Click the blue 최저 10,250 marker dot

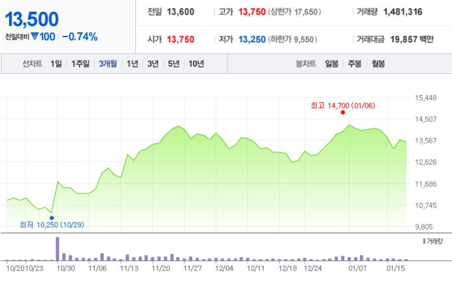tap(52, 218)
